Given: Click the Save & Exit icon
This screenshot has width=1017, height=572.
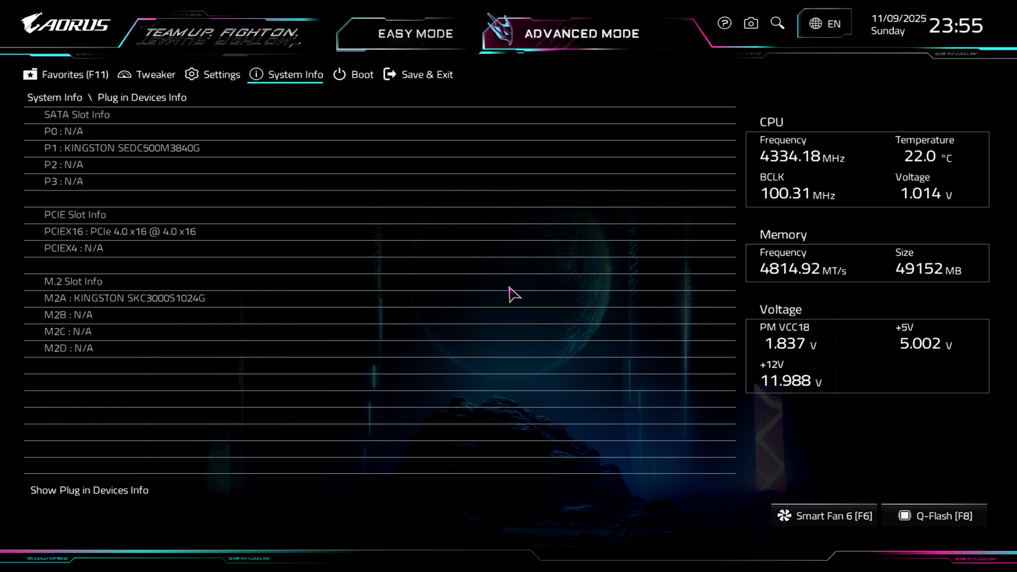Looking at the screenshot, I should tap(390, 75).
